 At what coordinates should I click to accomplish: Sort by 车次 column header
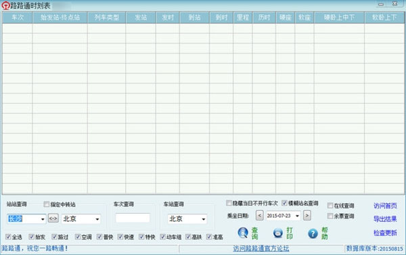point(18,18)
